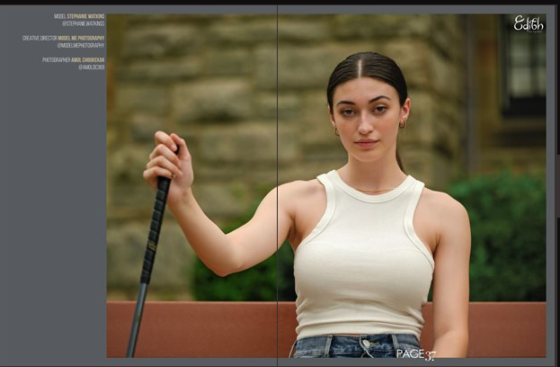The image size is (560, 367).
Task: Click the PHOTOGRAPHER credit line
Action: pos(74,60)
